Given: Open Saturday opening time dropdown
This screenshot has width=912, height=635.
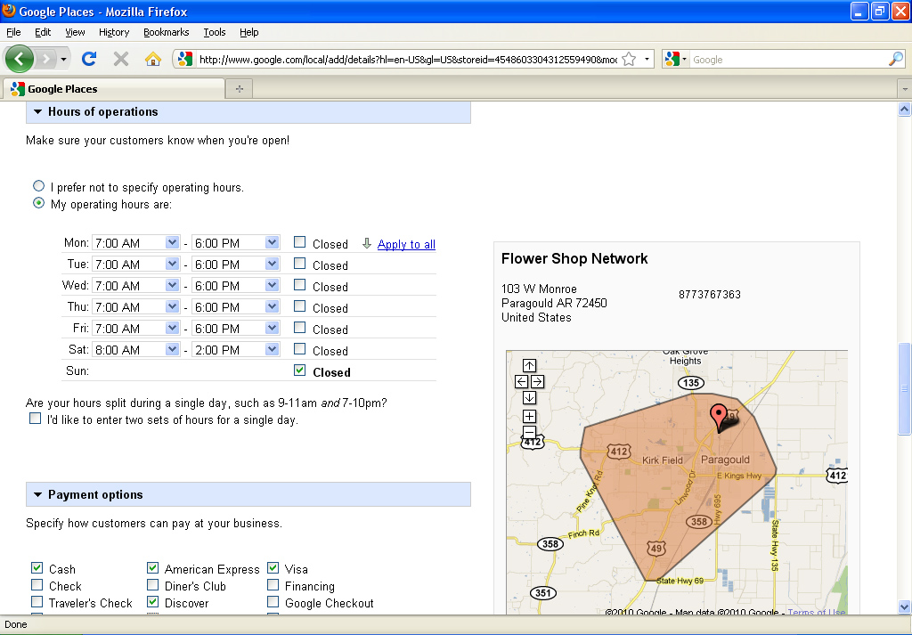Looking at the screenshot, I should pyautogui.click(x=135, y=350).
